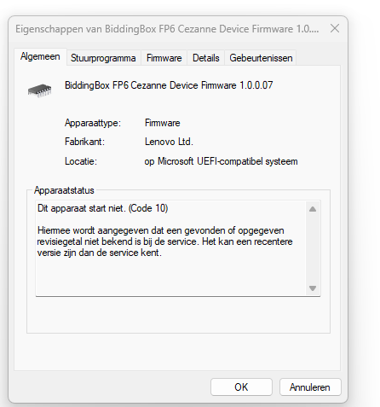Open the Gebeurtenissen tab

(x=261, y=58)
